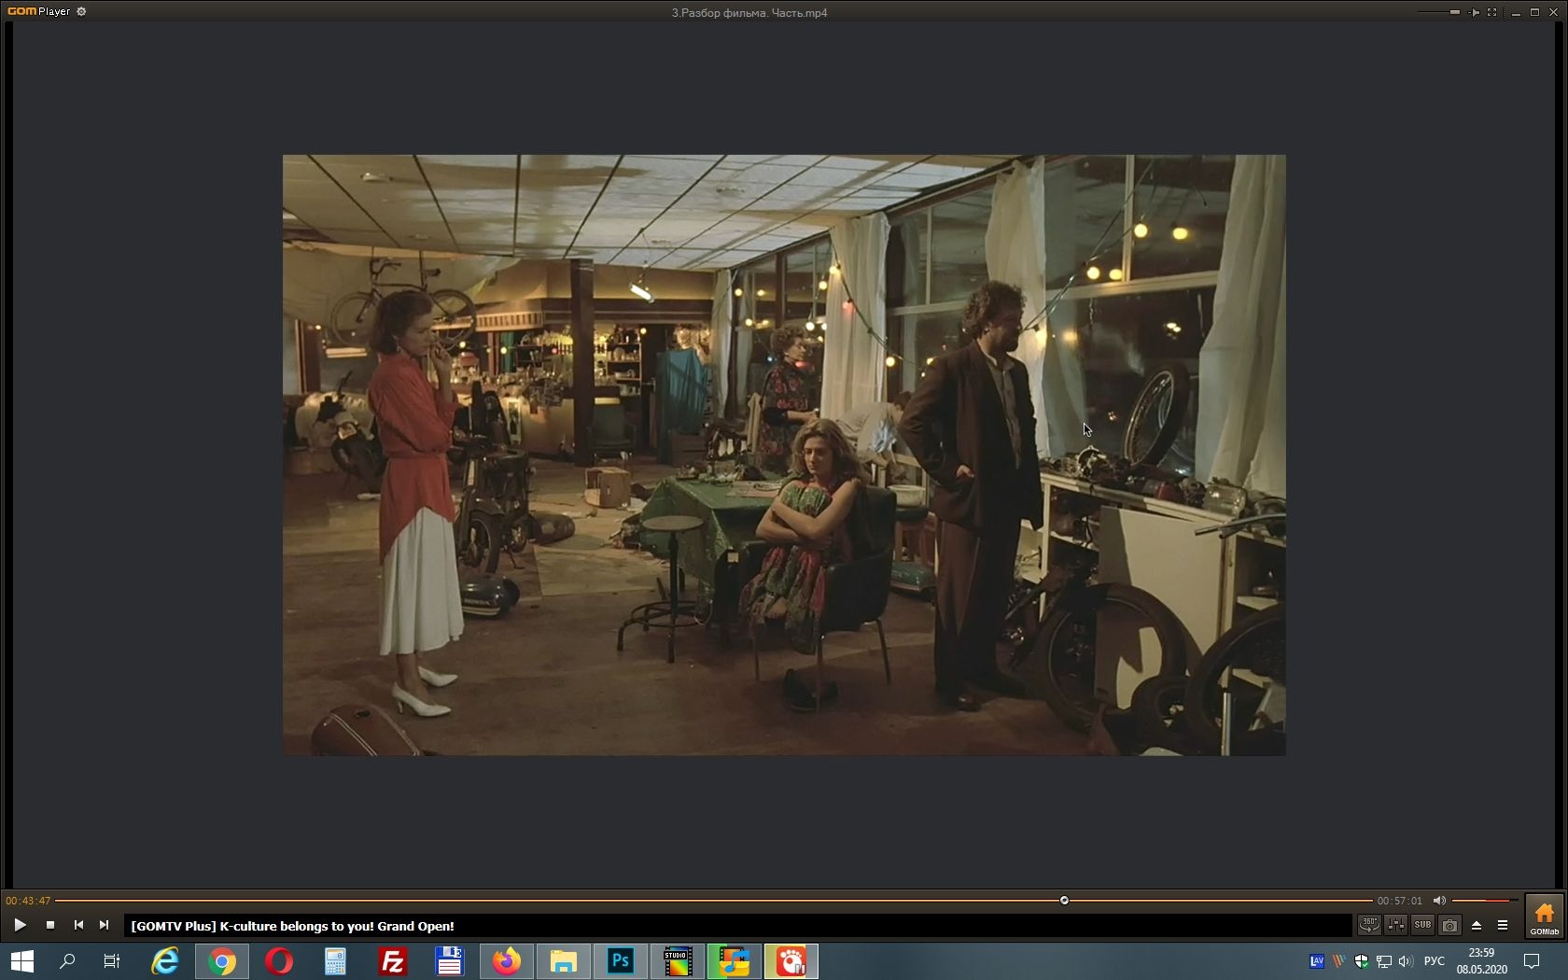Switch to Google Chrome on taskbar
The width and height of the screenshot is (1568, 980).
222,961
